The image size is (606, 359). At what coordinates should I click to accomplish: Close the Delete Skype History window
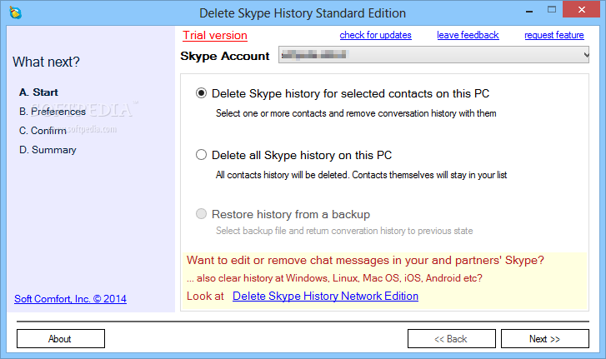581,10
